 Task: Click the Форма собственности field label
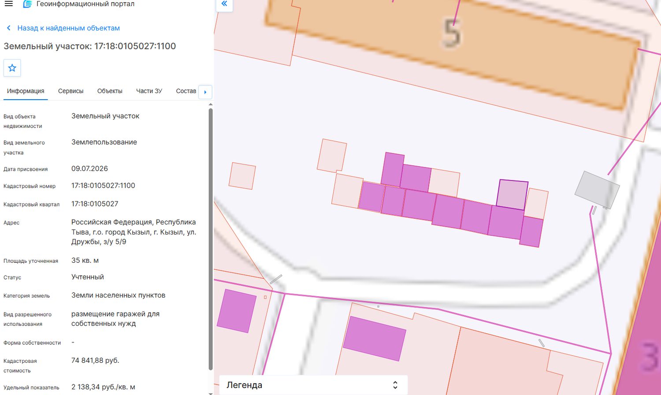(32, 343)
